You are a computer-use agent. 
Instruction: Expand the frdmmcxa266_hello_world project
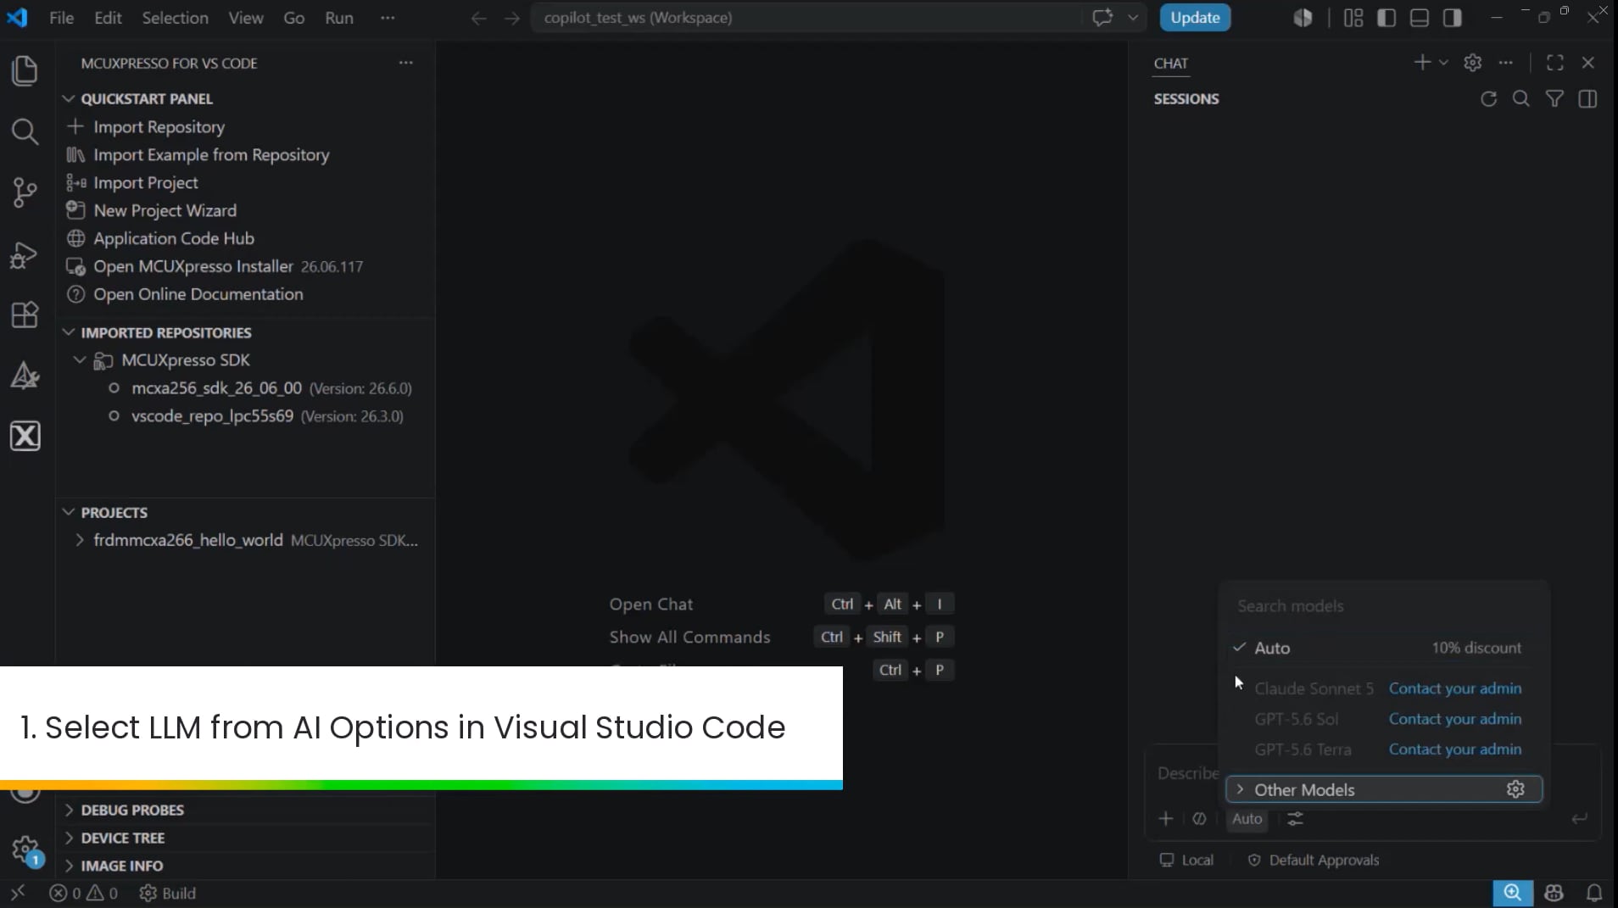tap(80, 540)
